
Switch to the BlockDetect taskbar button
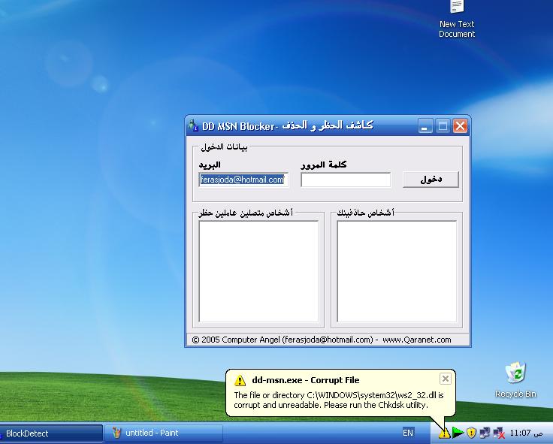pos(51,433)
